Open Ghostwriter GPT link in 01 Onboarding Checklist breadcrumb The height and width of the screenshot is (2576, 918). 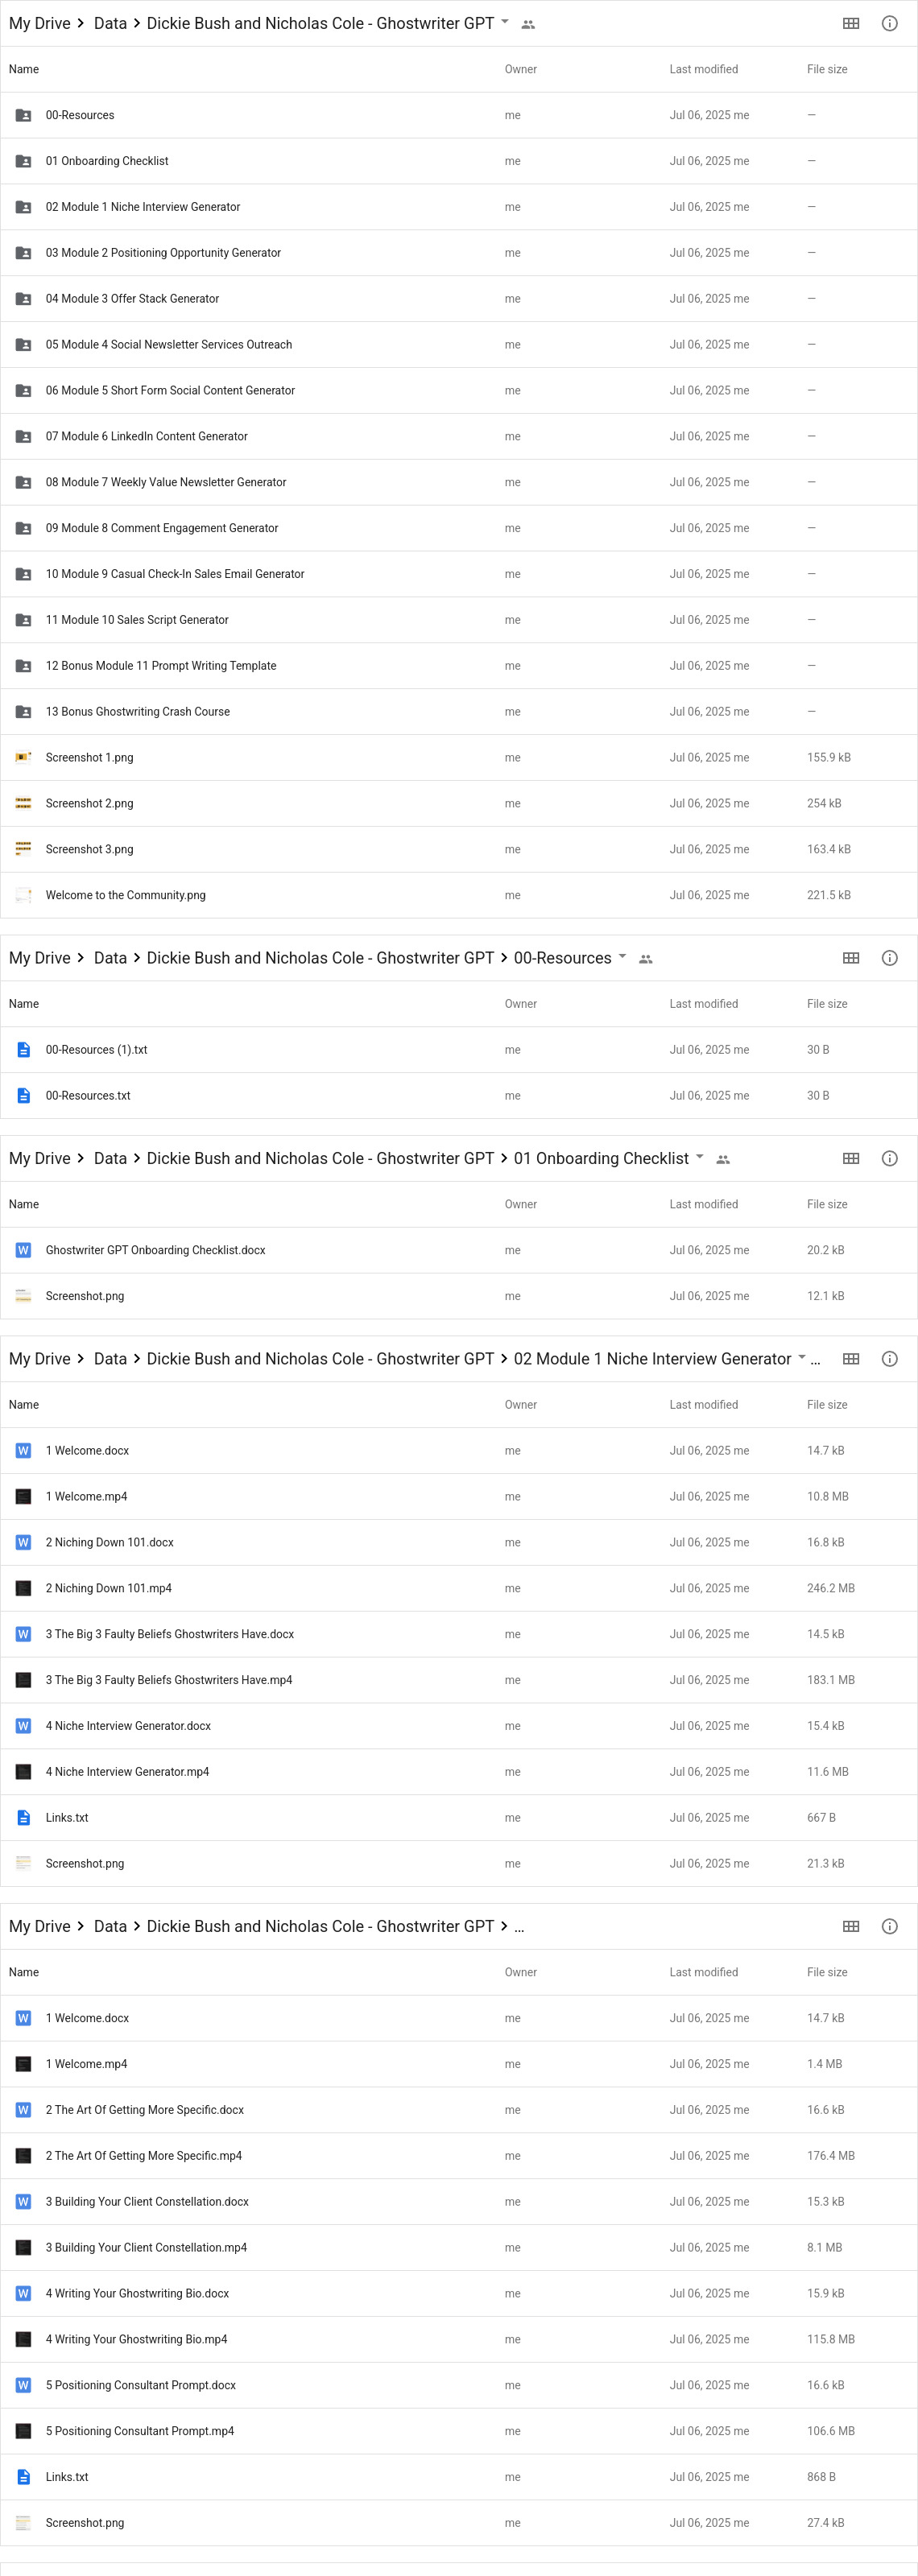320,1158
